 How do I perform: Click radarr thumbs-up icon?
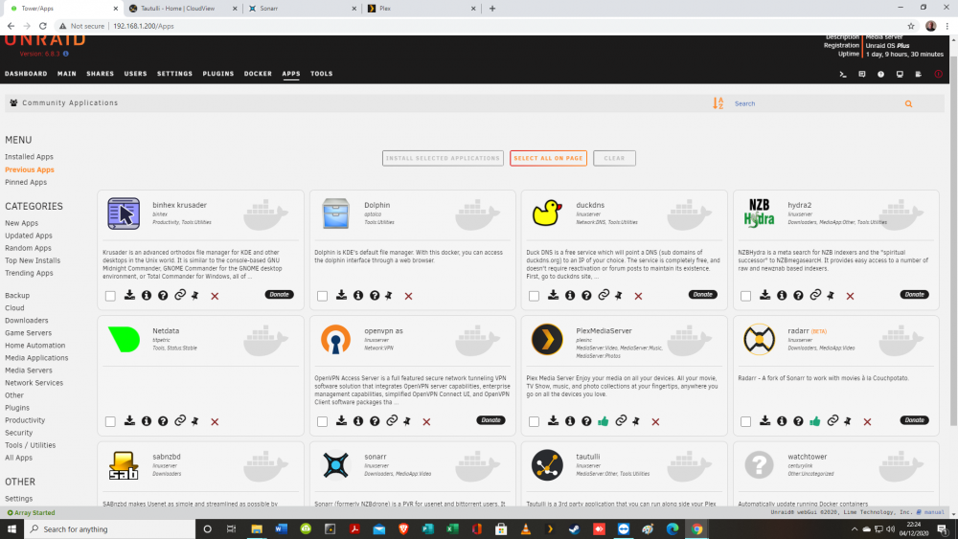coord(815,421)
